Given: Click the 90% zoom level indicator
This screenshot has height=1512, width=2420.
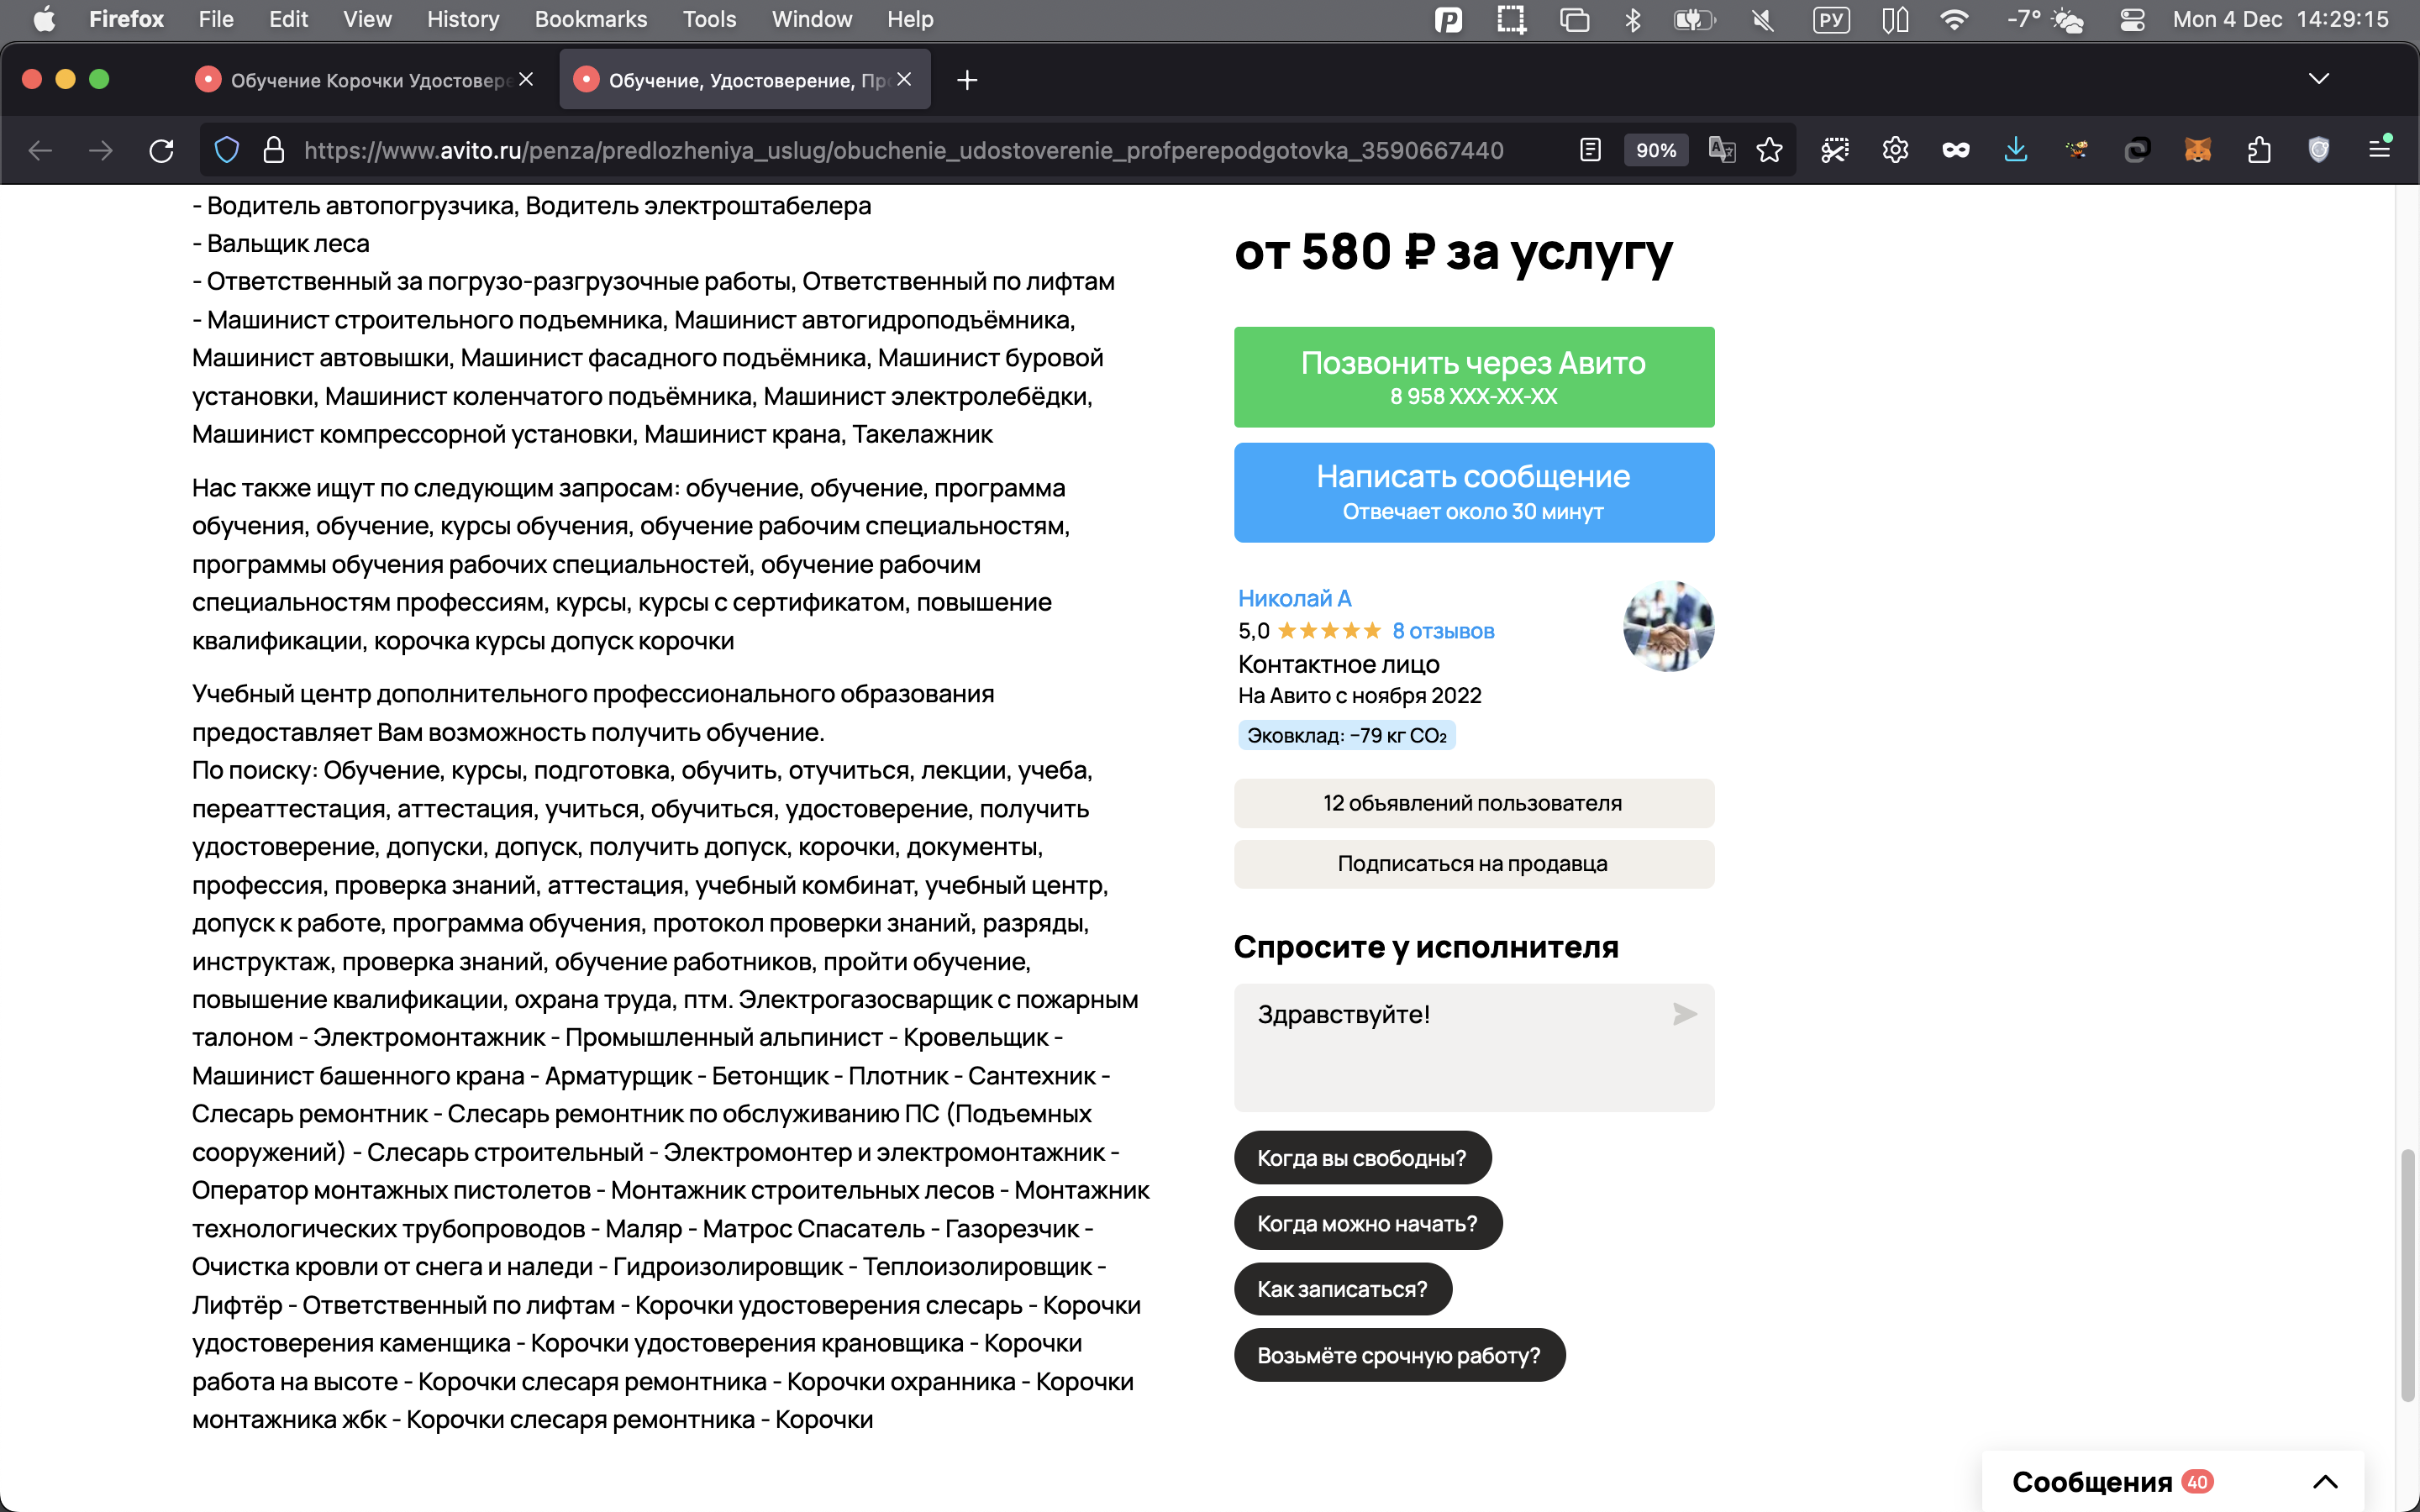Looking at the screenshot, I should tap(1655, 150).
